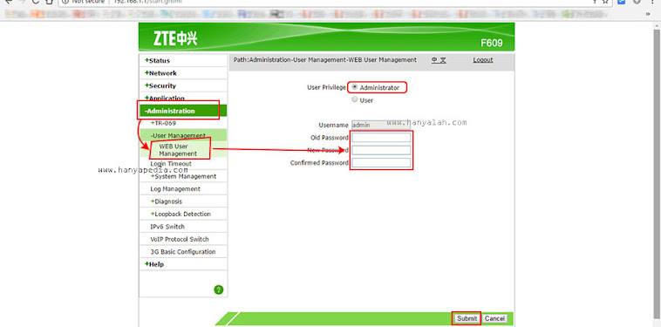Click the Logout link
Viewport: 661px width, 327px height.
coord(483,60)
